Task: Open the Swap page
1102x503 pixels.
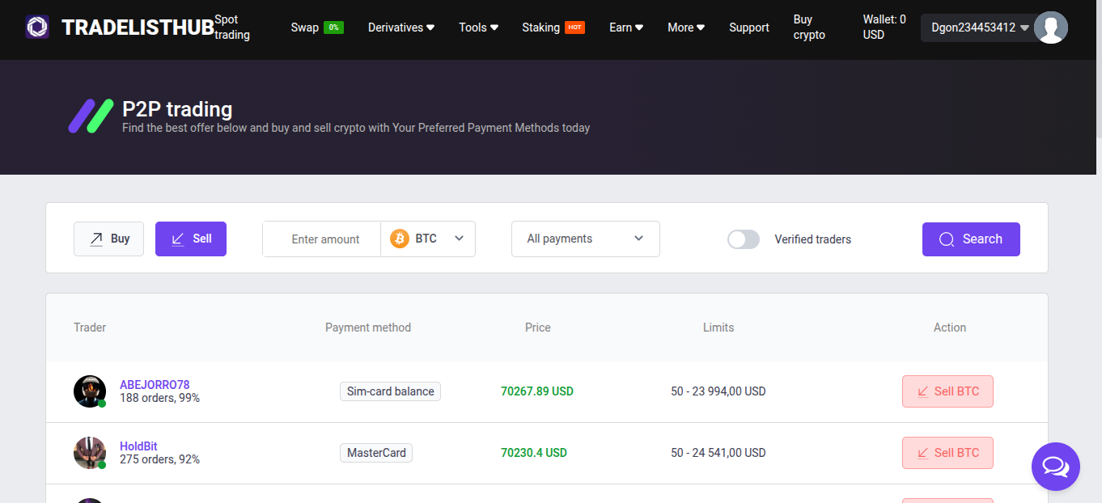Action: pyautogui.click(x=305, y=27)
